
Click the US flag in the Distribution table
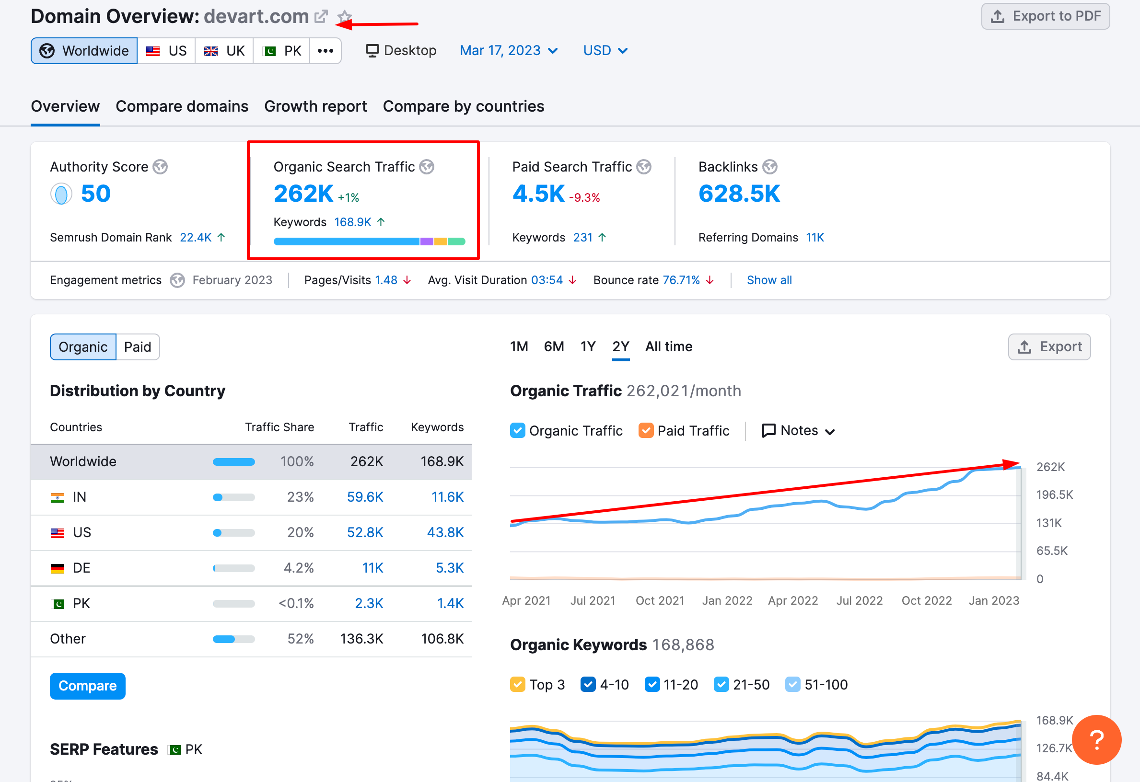(x=58, y=533)
